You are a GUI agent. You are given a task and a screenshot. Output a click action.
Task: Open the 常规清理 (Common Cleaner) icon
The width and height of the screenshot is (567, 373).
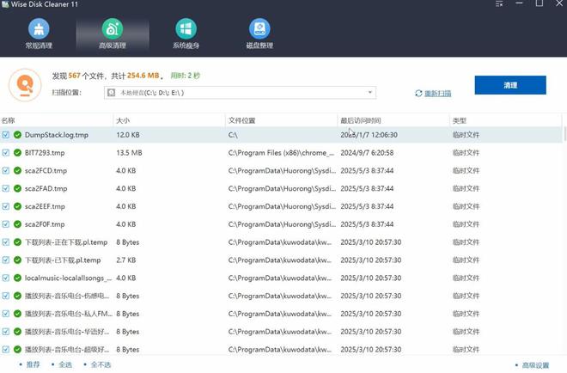click(x=36, y=30)
